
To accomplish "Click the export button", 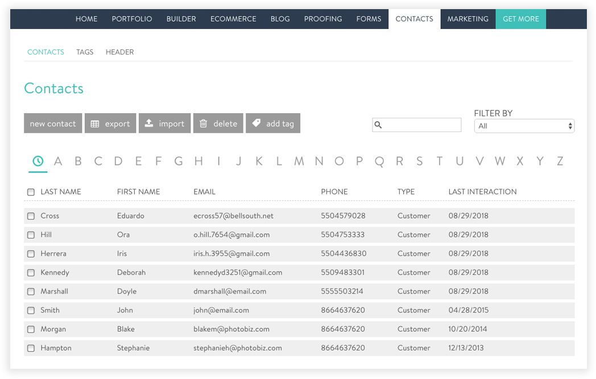I will [110, 123].
